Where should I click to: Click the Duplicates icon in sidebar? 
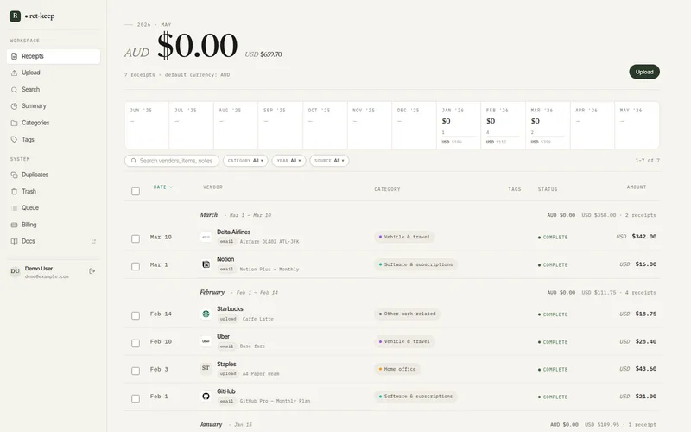point(14,175)
